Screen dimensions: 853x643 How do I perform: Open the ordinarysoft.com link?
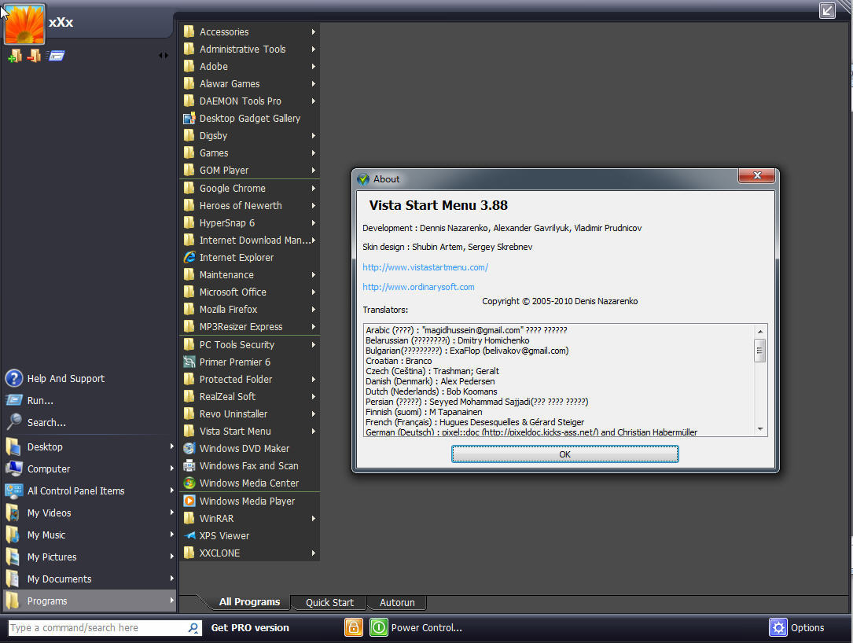coord(418,287)
